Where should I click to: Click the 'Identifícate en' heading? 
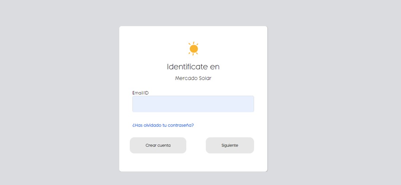tap(193, 67)
